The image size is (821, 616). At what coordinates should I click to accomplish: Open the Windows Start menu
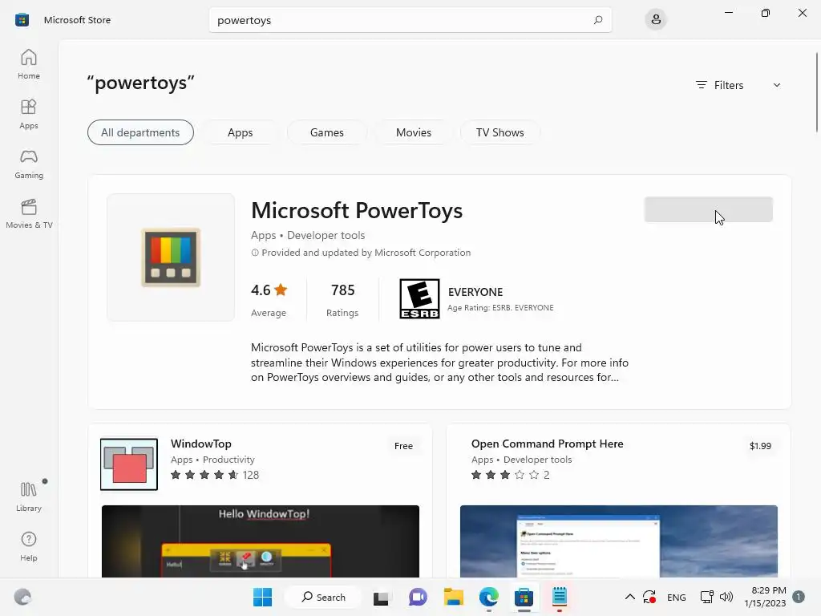262,597
